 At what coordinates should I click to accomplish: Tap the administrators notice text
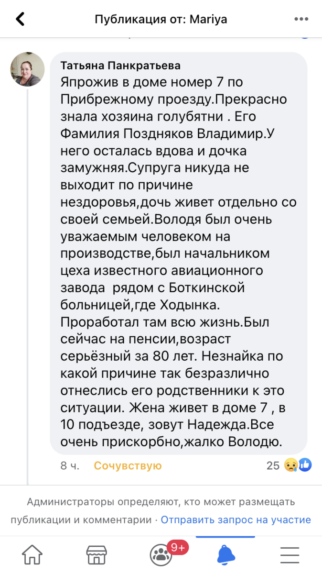point(161,511)
